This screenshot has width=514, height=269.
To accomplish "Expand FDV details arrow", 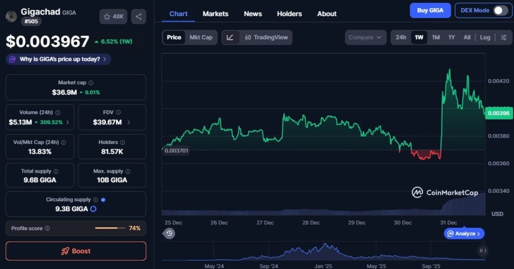I will tap(128, 122).
